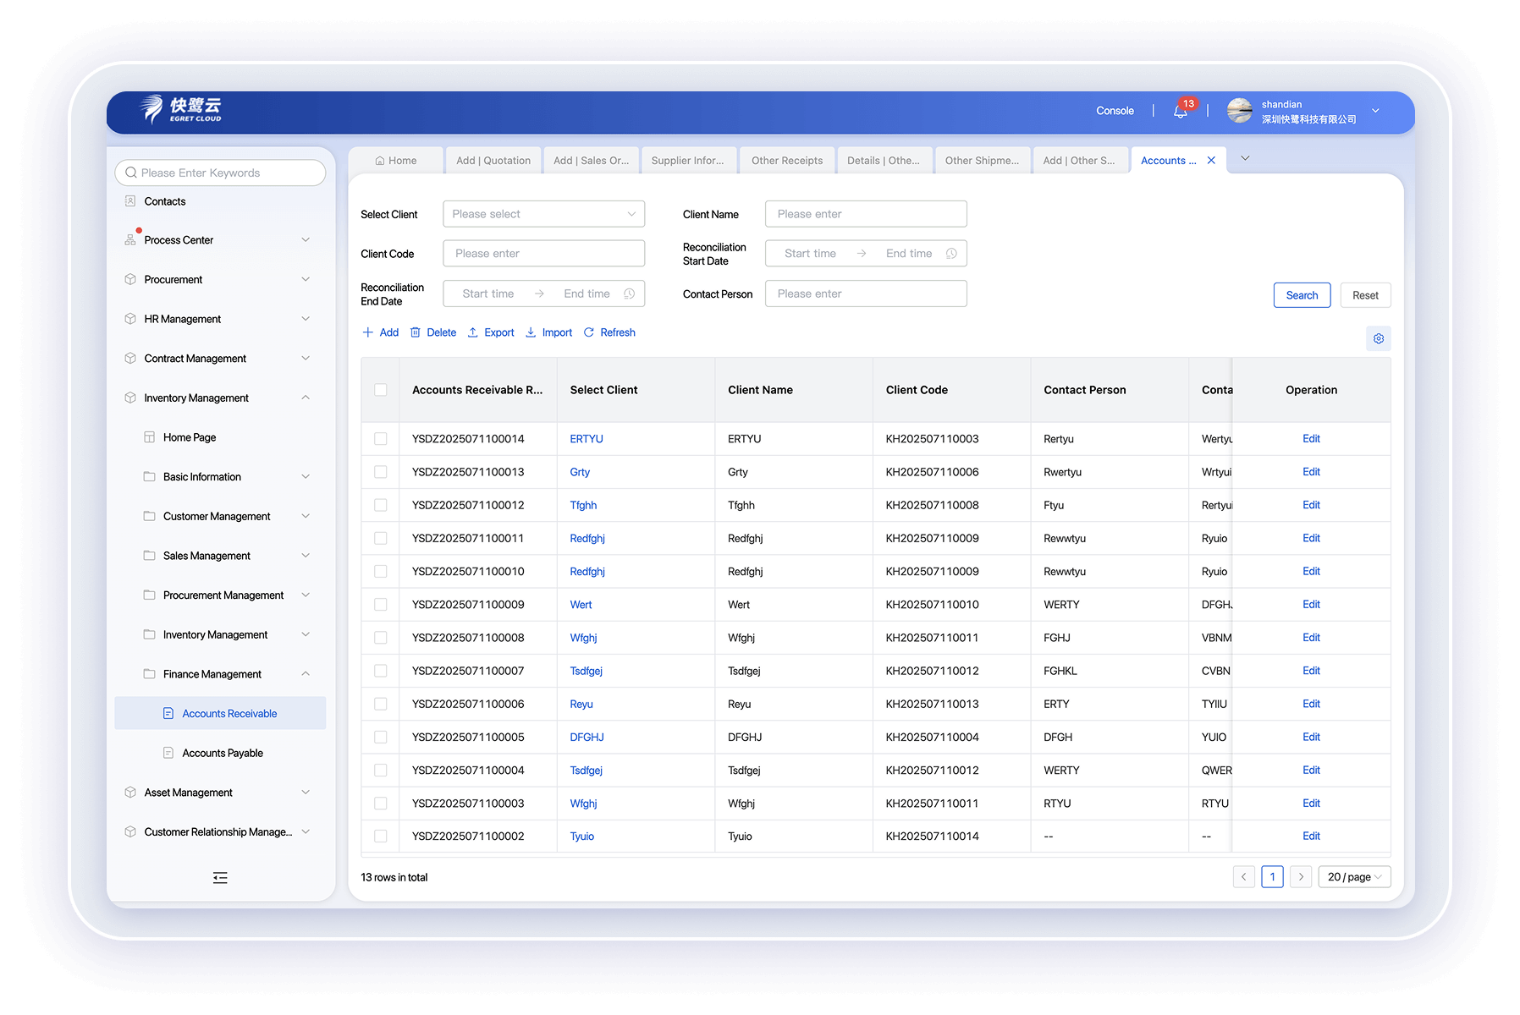1520x1015 pixels.
Task: Click the Add plus icon
Action: (x=368, y=332)
